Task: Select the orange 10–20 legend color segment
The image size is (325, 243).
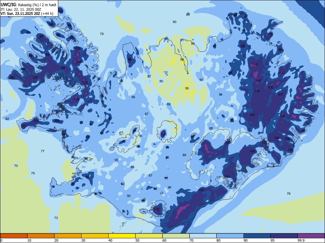Action: (x=41, y=236)
